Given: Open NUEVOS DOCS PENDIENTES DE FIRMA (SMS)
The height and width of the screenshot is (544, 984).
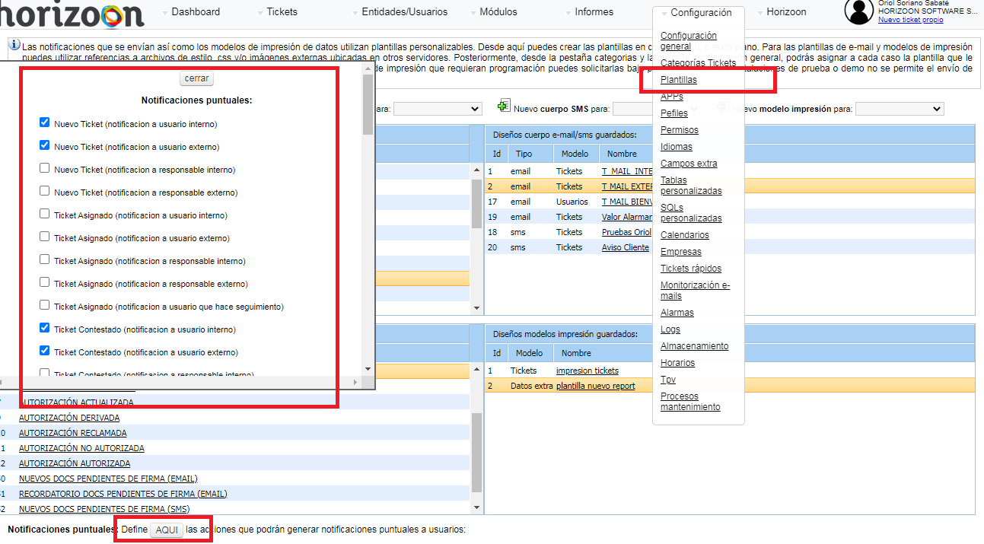Looking at the screenshot, I should (x=104, y=509).
